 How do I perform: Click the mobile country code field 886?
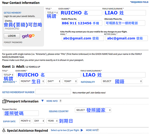click(65, 23)
